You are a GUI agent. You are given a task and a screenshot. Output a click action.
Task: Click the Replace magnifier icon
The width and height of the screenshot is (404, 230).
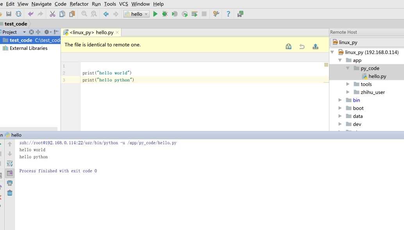click(x=94, y=14)
